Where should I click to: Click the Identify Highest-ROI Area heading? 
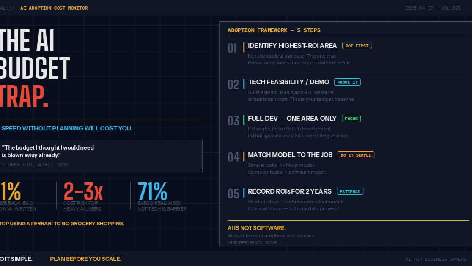tap(292, 46)
